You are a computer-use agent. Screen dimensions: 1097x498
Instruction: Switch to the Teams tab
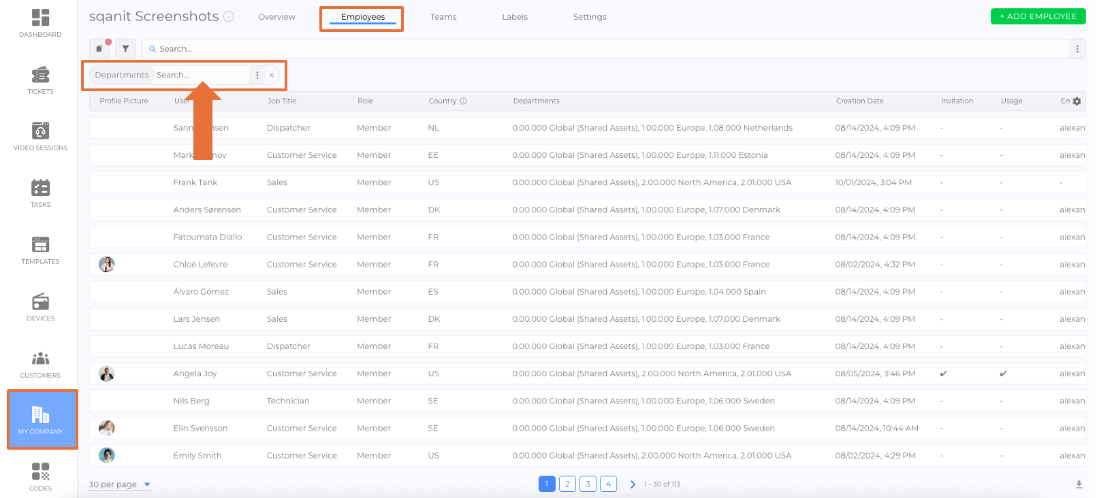(443, 17)
